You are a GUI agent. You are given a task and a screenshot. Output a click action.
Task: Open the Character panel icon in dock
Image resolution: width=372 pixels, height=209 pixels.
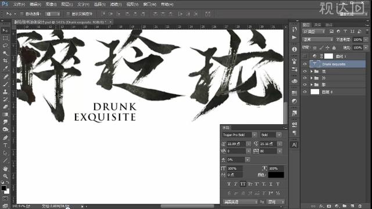tap(295, 145)
